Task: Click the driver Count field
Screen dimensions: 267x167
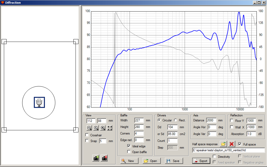Action: point(173,141)
